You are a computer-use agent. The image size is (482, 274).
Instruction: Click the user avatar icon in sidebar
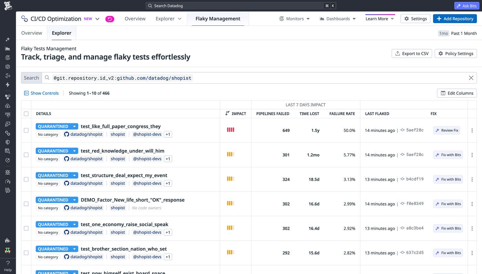click(8, 251)
